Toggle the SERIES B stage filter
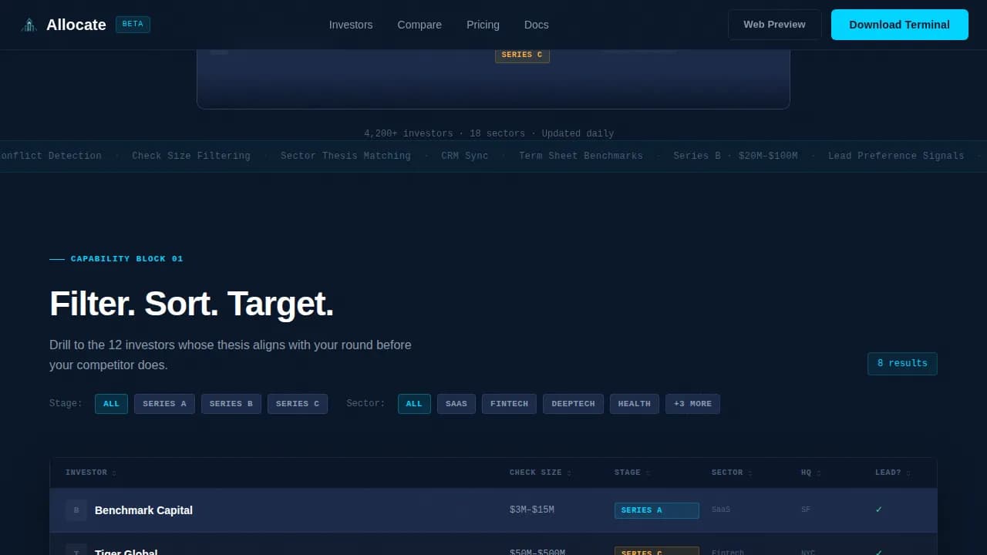This screenshot has width=987, height=555. [231, 403]
